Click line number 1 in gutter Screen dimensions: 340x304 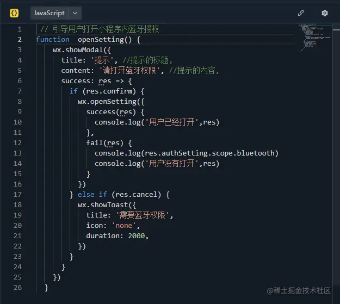[20, 29]
